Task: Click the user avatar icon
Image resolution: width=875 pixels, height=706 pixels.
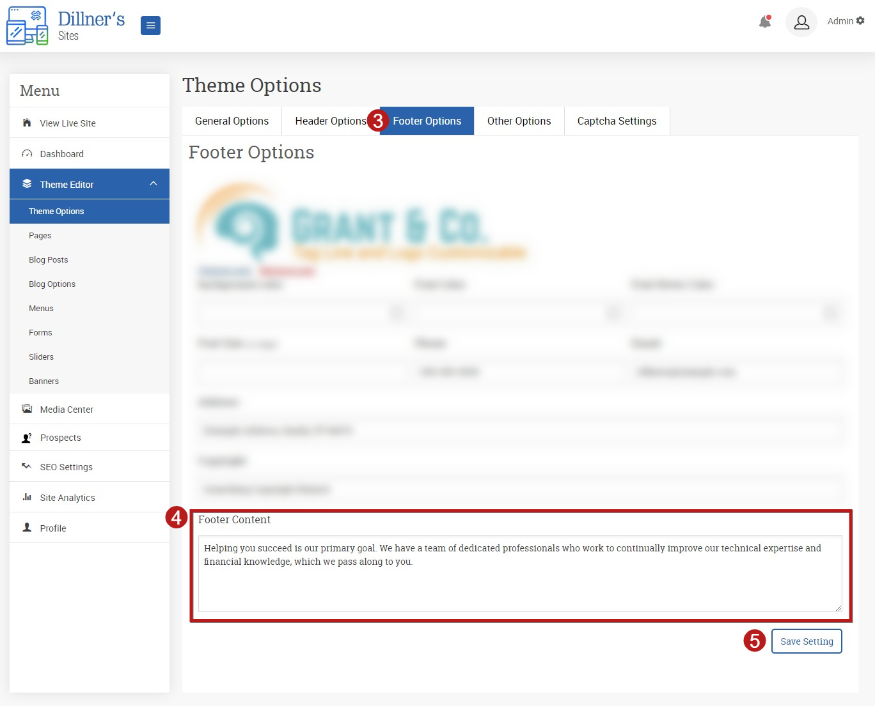Action: click(x=801, y=22)
